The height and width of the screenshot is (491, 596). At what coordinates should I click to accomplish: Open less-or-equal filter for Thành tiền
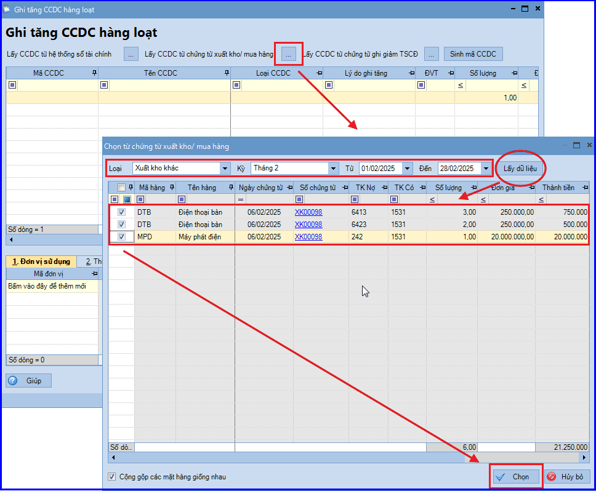point(541,199)
